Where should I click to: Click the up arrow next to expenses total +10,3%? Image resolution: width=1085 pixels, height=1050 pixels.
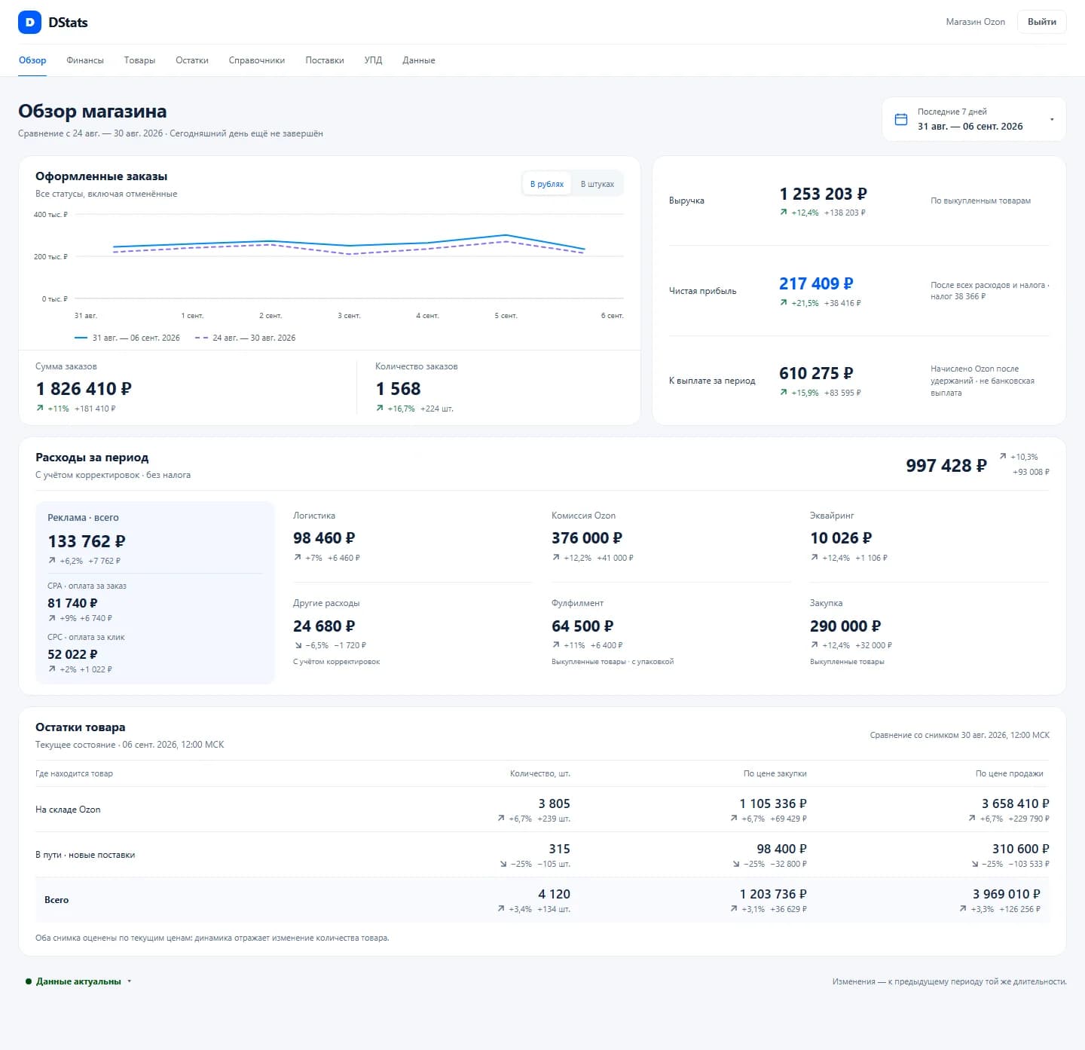(x=1003, y=457)
